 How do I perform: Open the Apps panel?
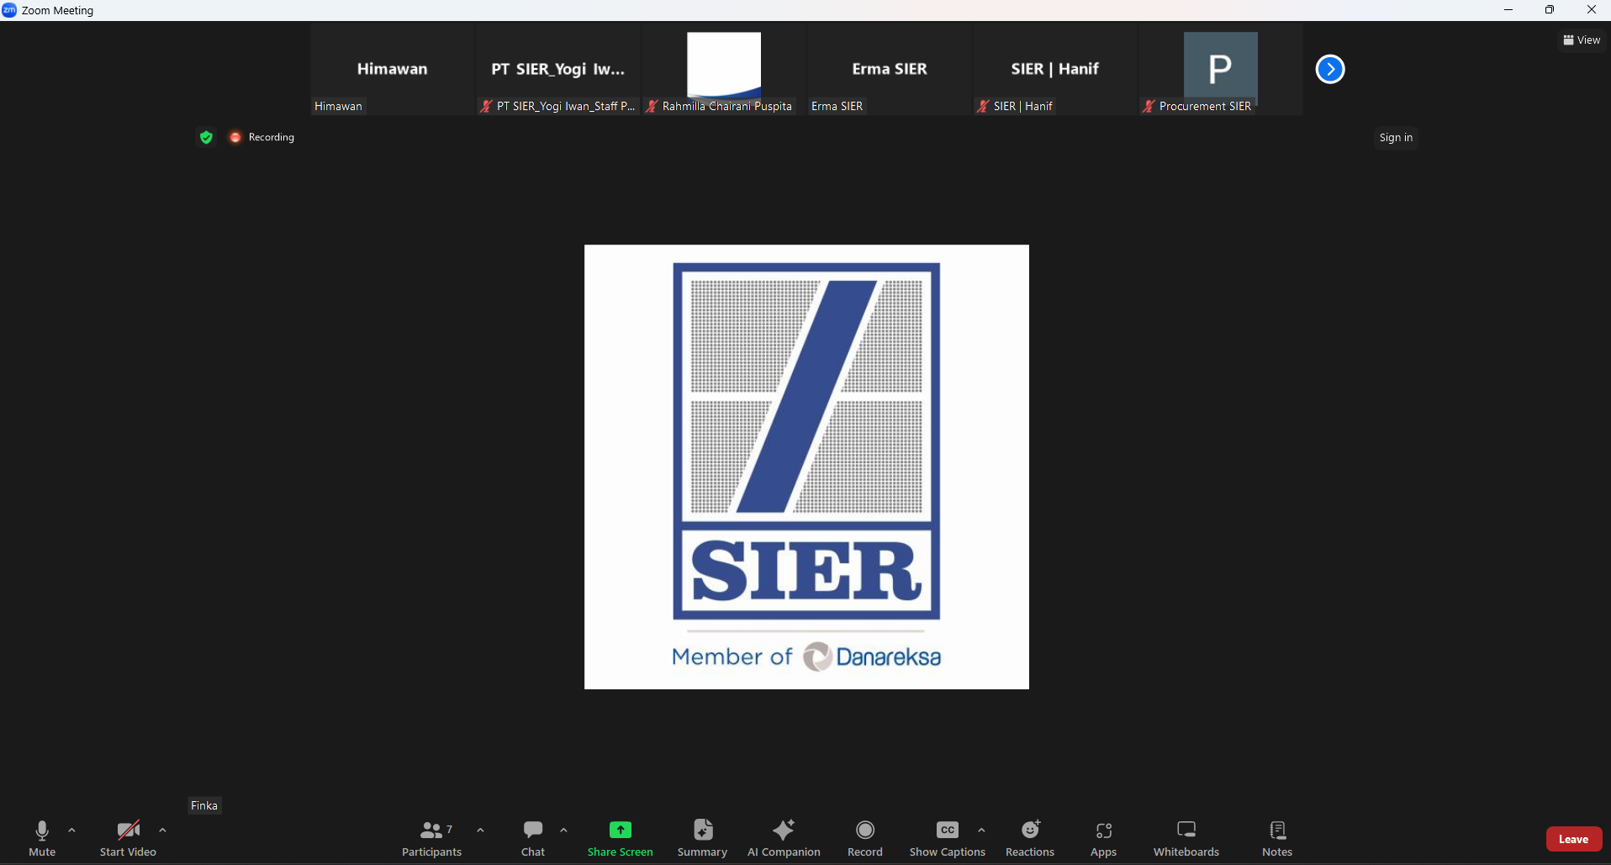pyautogui.click(x=1103, y=838)
